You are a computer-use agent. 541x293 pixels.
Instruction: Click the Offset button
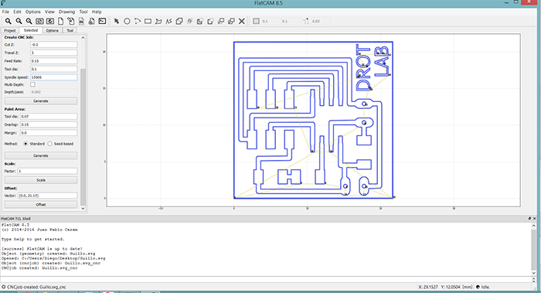tap(41, 205)
